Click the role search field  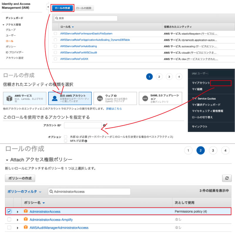point(86,18)
